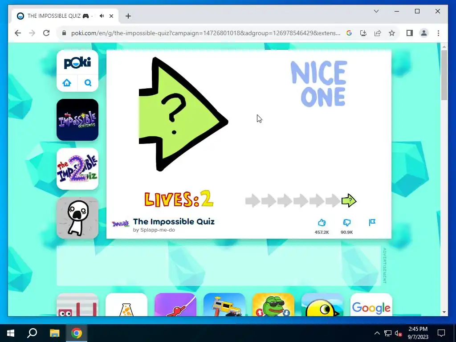The width and height of the screenshot is (456, 342).
Task: Toggle the browser side panel
Action: coord(410,33)
